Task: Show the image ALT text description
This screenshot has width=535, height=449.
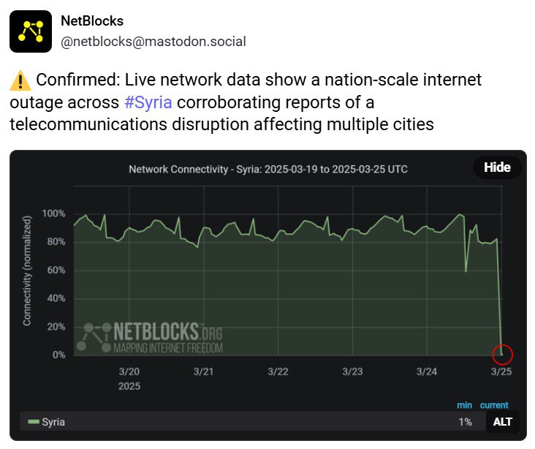Action: point(502,421)
